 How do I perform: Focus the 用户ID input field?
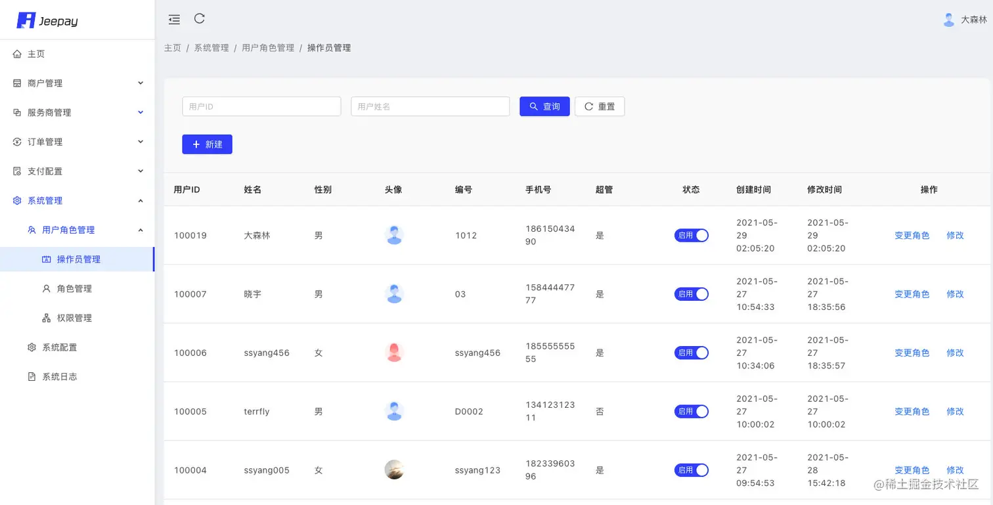click(x=261, y=106)
